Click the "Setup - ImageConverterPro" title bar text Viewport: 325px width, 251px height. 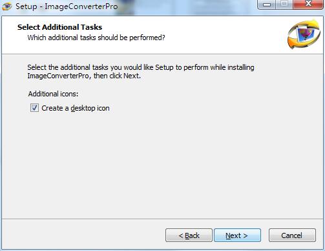67,6
